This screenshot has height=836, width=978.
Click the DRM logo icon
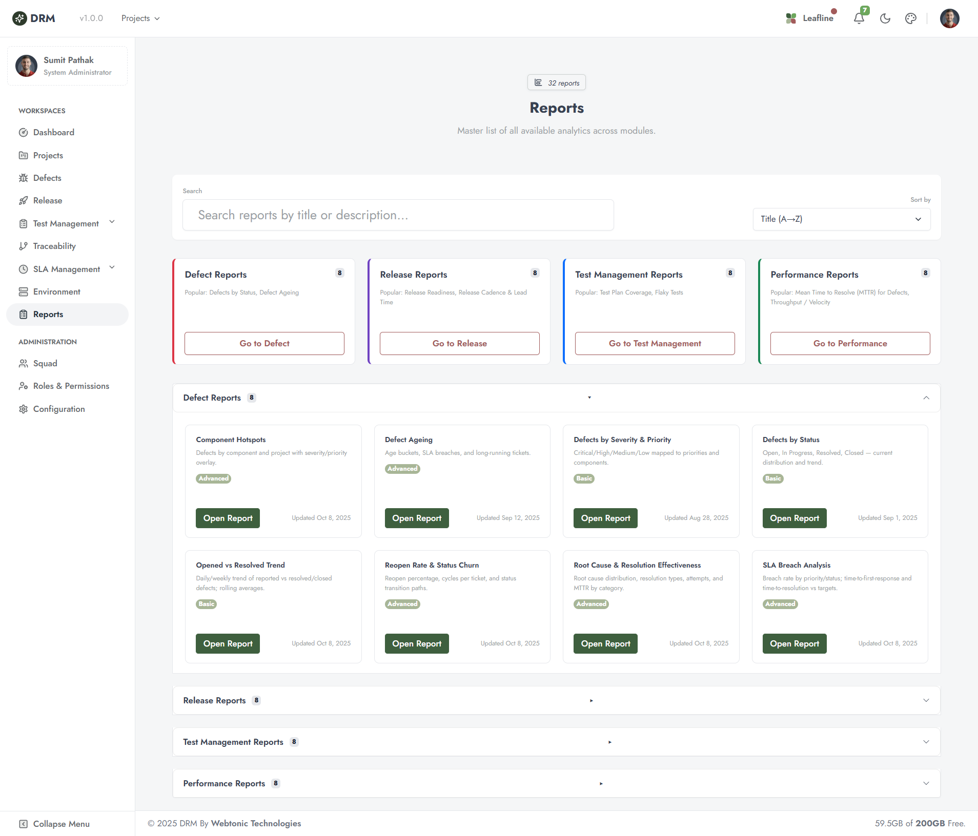[x=21, y=18]
